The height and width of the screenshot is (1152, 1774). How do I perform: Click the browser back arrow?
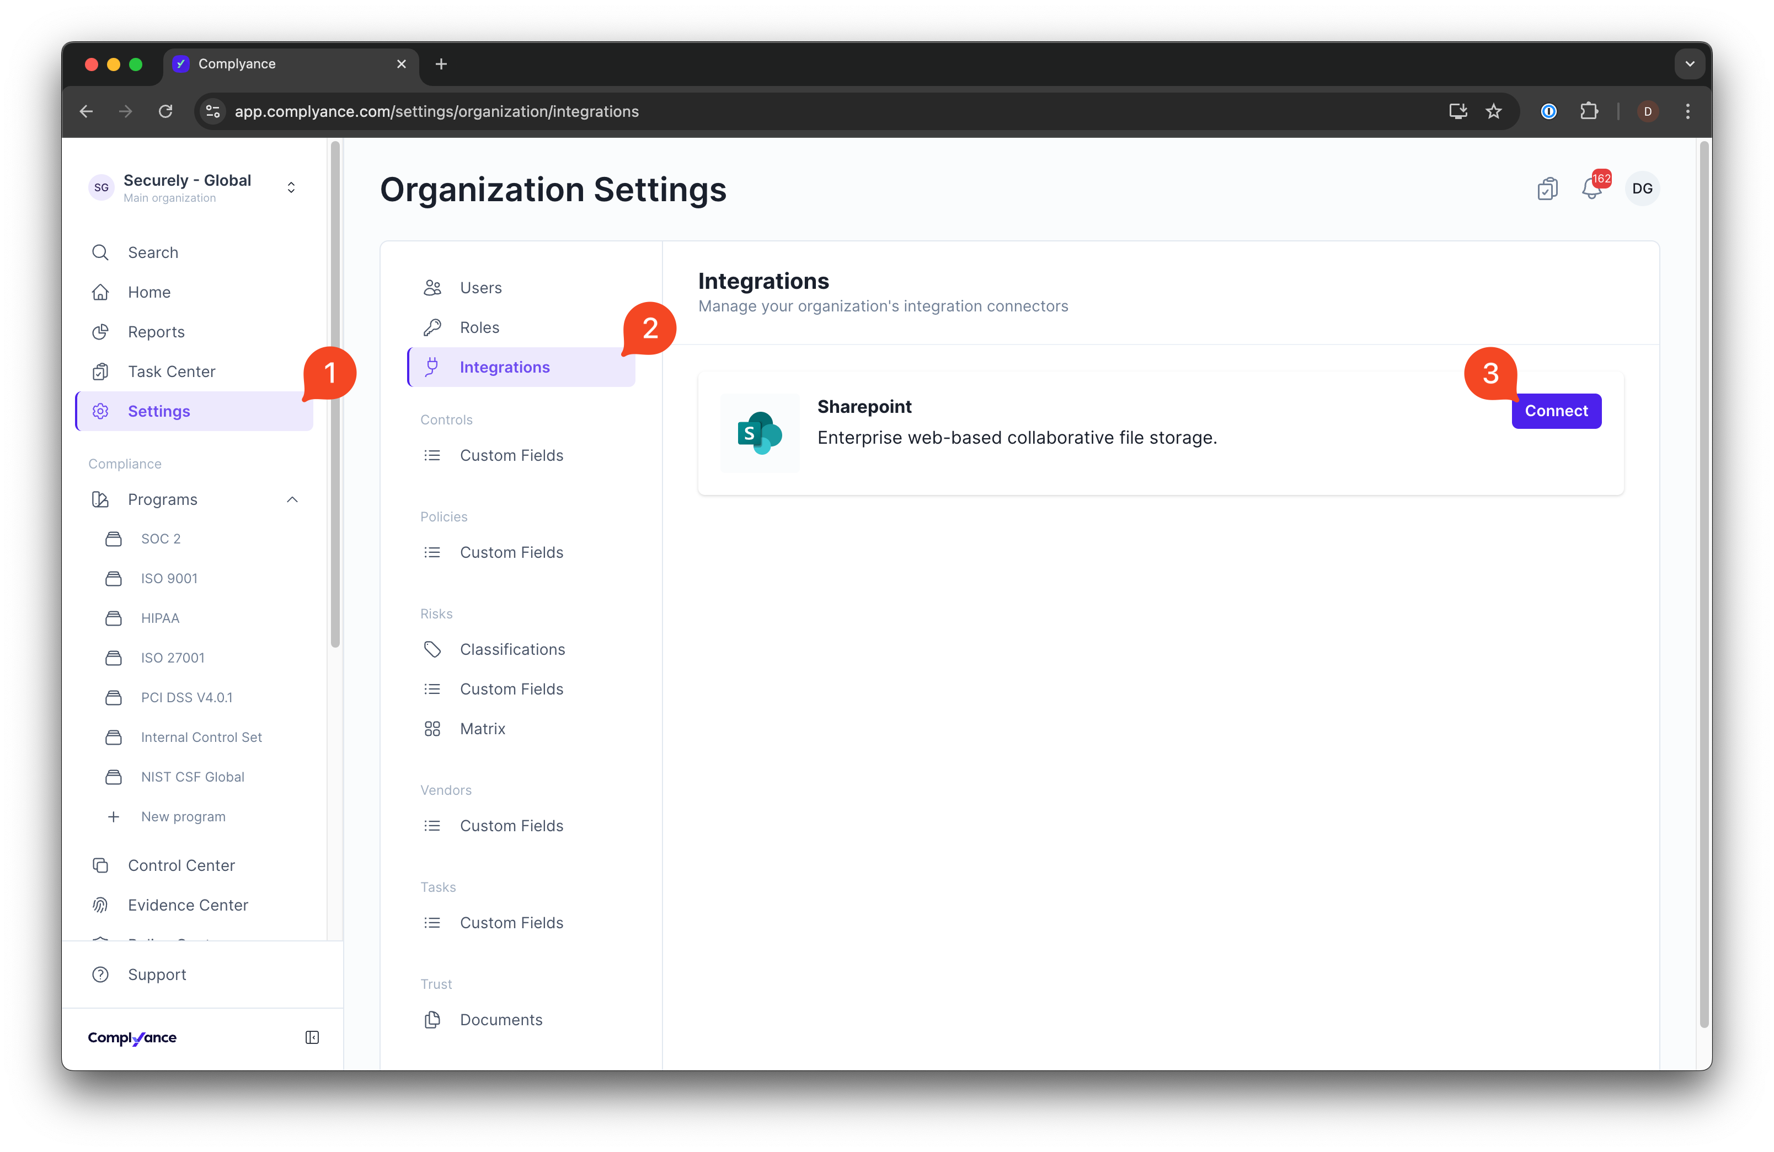(x=87, y=111)
